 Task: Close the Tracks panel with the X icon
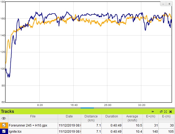[x=170, y=112]
